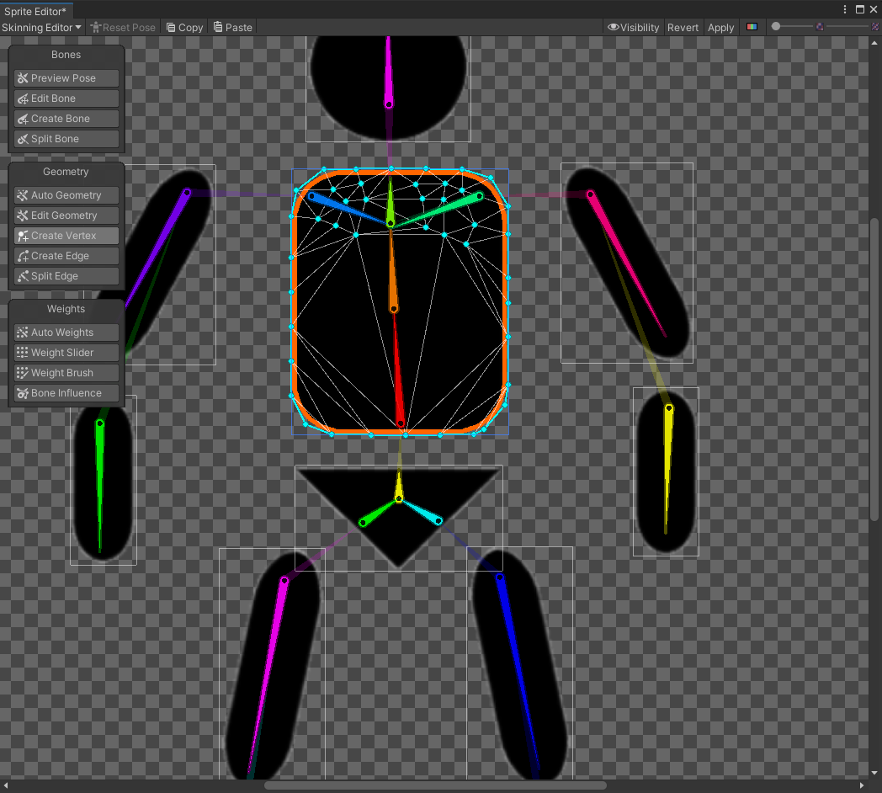Activate the Weight Brush tool
The image size is (882, 793).
(66, 372)
